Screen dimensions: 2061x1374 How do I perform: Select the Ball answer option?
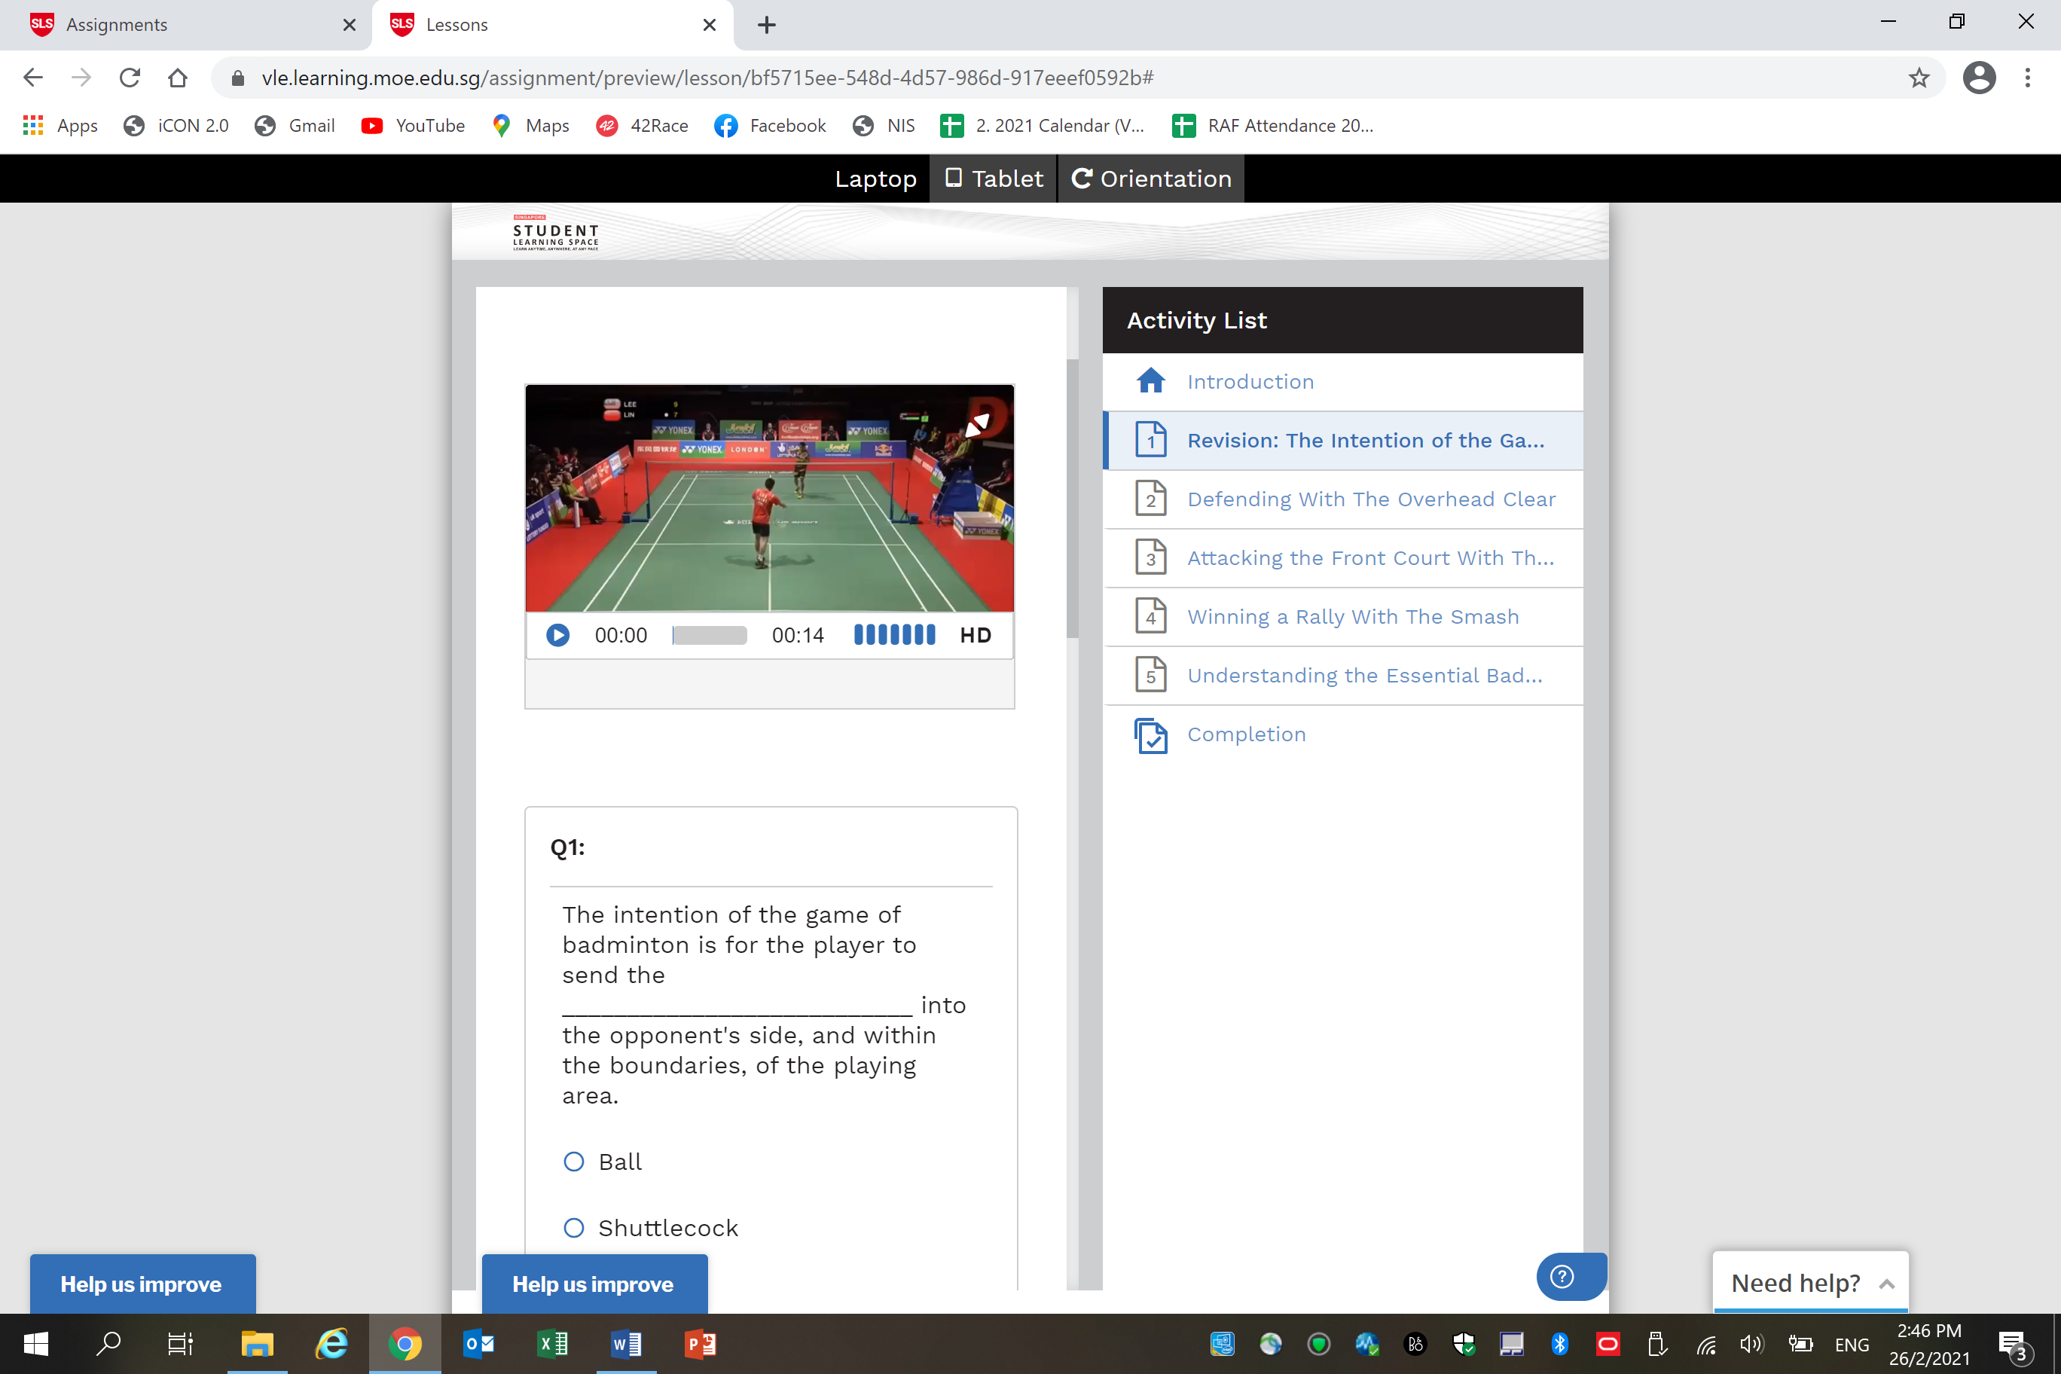tap(574, 1162)
